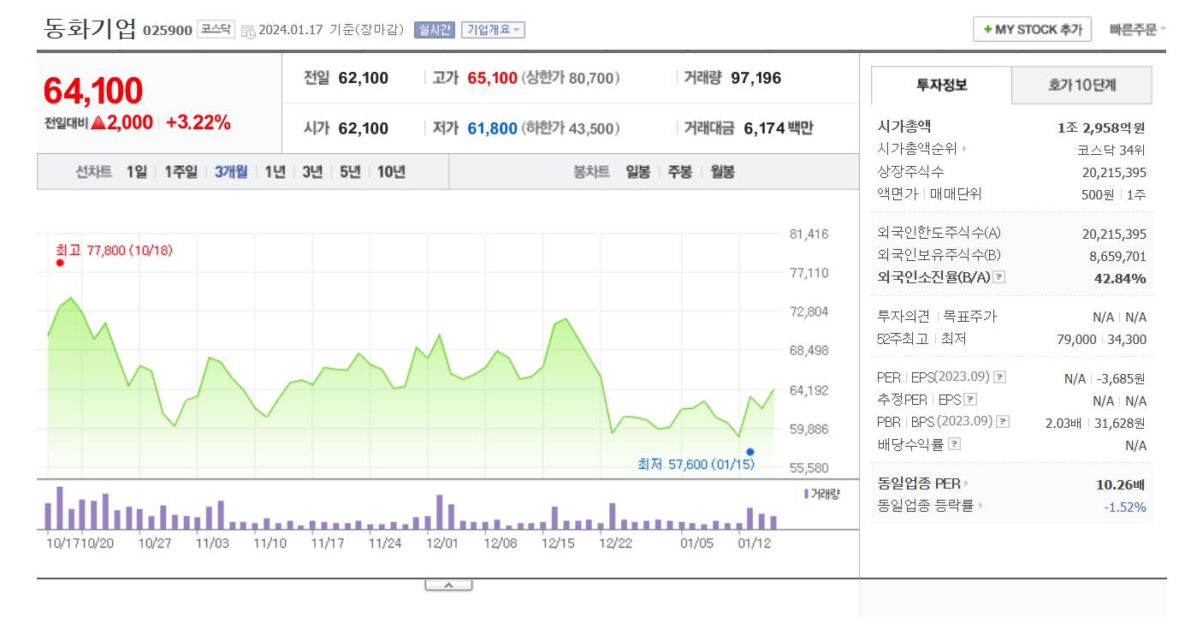Select 1일 line chart period
Screen dimensions: 1185x617
(x=137, y=172)
